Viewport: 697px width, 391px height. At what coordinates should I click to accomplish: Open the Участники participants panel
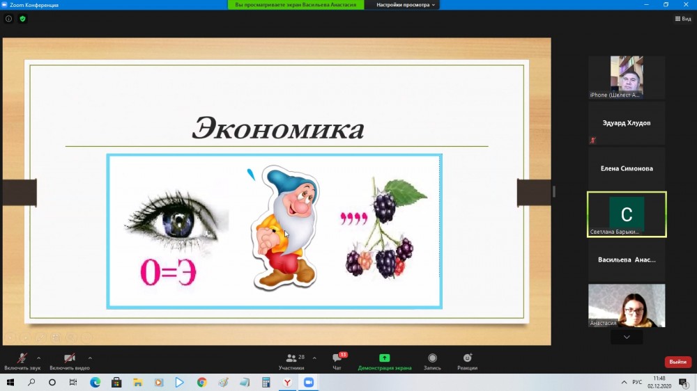(x=291, y=360)
